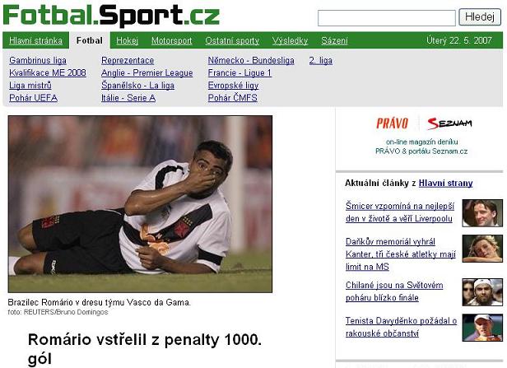Open the Daňkův memoriál article thumbnail

[x=482, y=249]
